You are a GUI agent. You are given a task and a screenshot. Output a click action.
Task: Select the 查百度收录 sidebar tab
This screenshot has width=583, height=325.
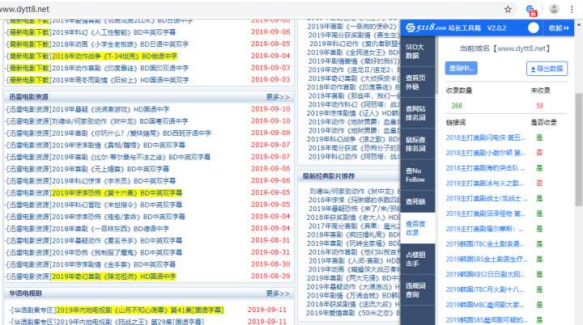pyautogui.click(x=418, y=228)
